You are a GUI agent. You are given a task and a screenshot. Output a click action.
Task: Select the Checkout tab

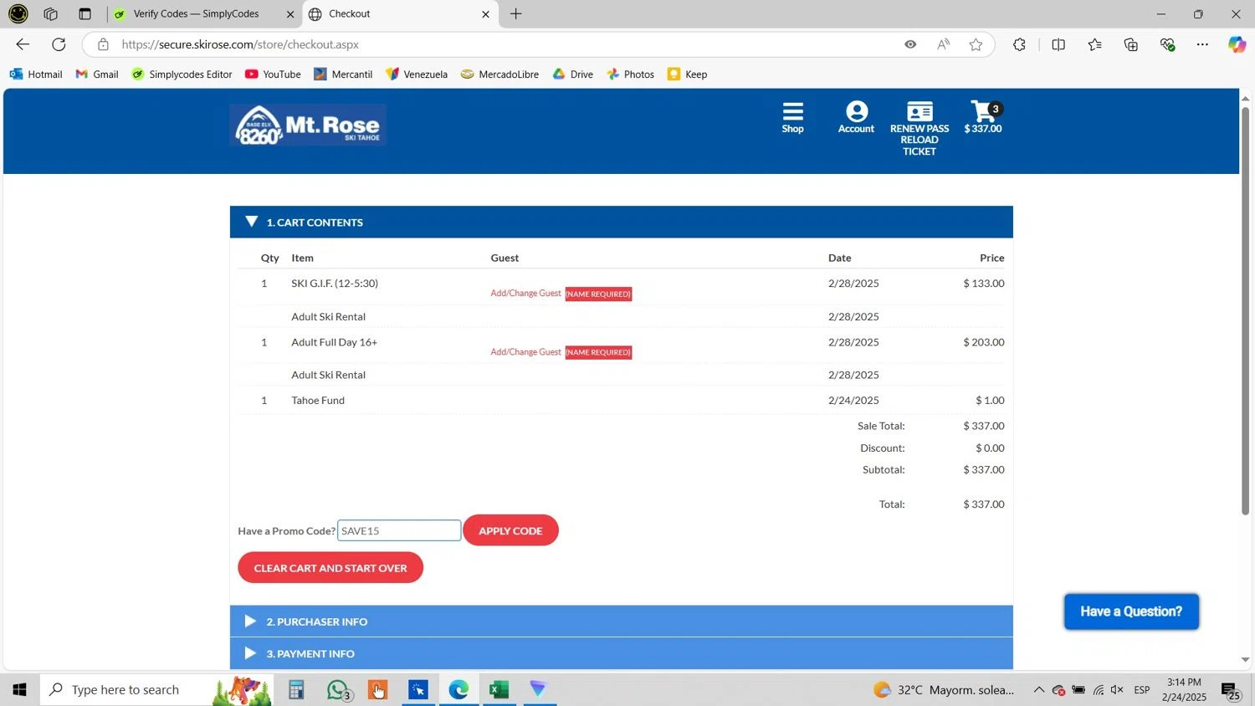coord(400,13)
